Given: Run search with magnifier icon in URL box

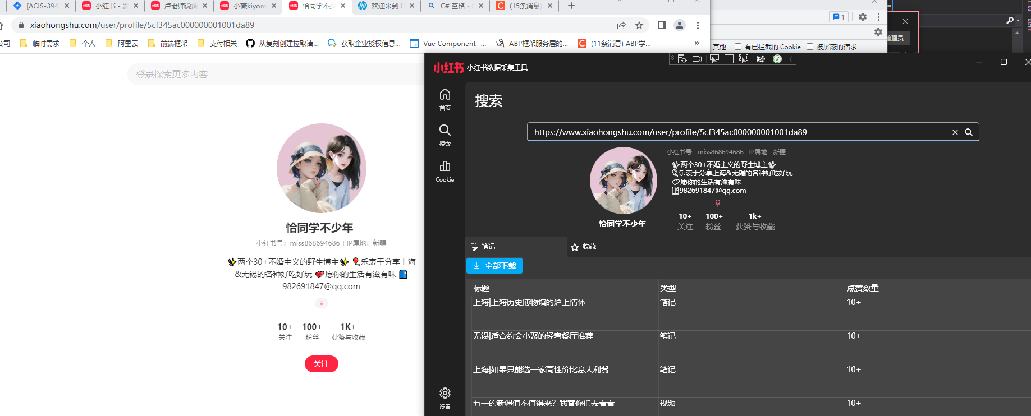Looking at the screenshot, I should tap(969, 132).
